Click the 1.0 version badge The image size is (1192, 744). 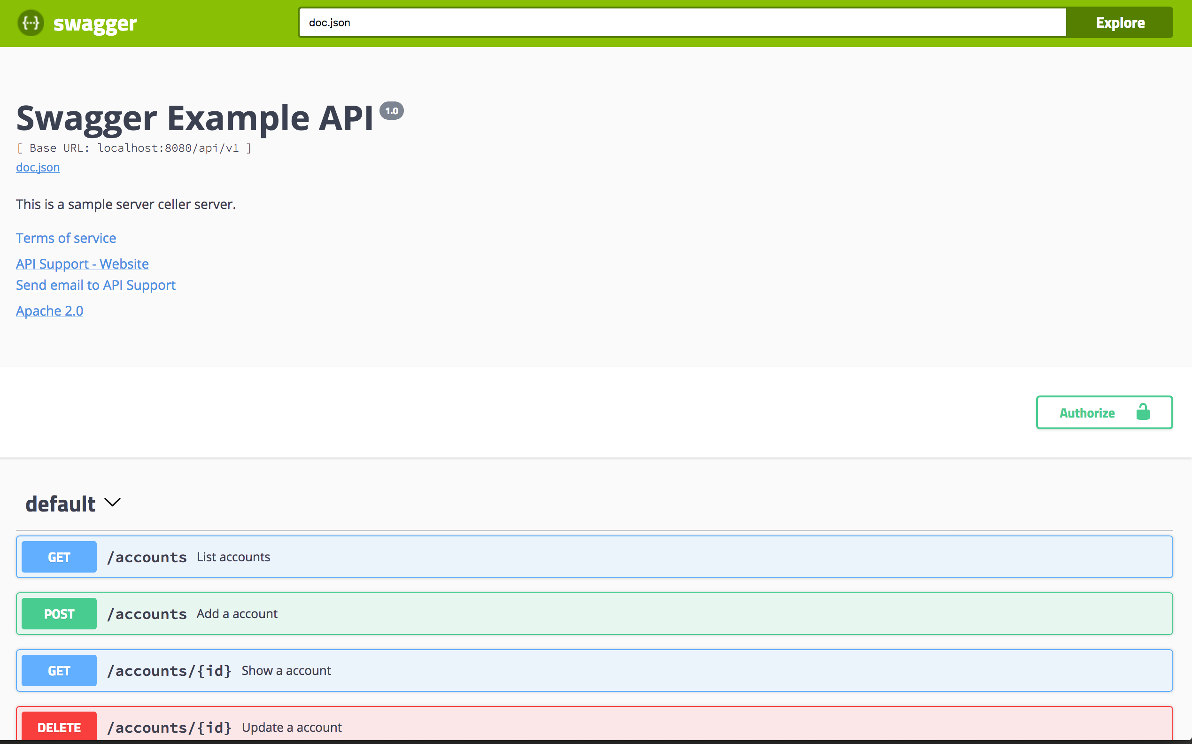coord(392,111)
